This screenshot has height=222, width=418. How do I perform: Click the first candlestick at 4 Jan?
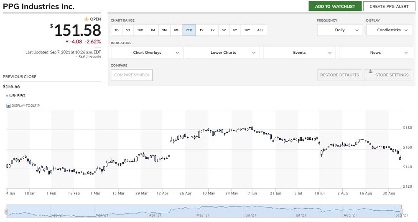coord(7,166)
